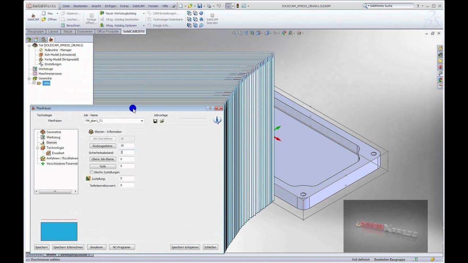Click the Rückzugsebene button
468x263 pixels.
pyautogui.click(x=103, y=146)
